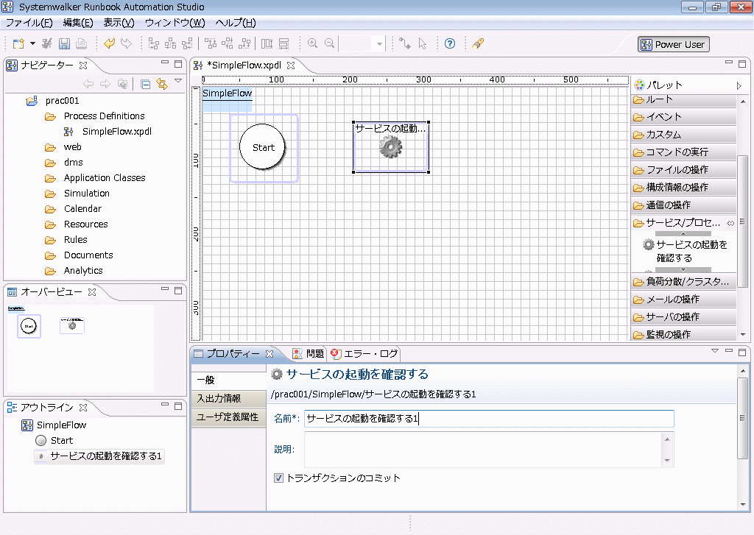Open the zoom level combo box
Screen dimensions: 754x535
pyautogui.click(x=362, y=44)
